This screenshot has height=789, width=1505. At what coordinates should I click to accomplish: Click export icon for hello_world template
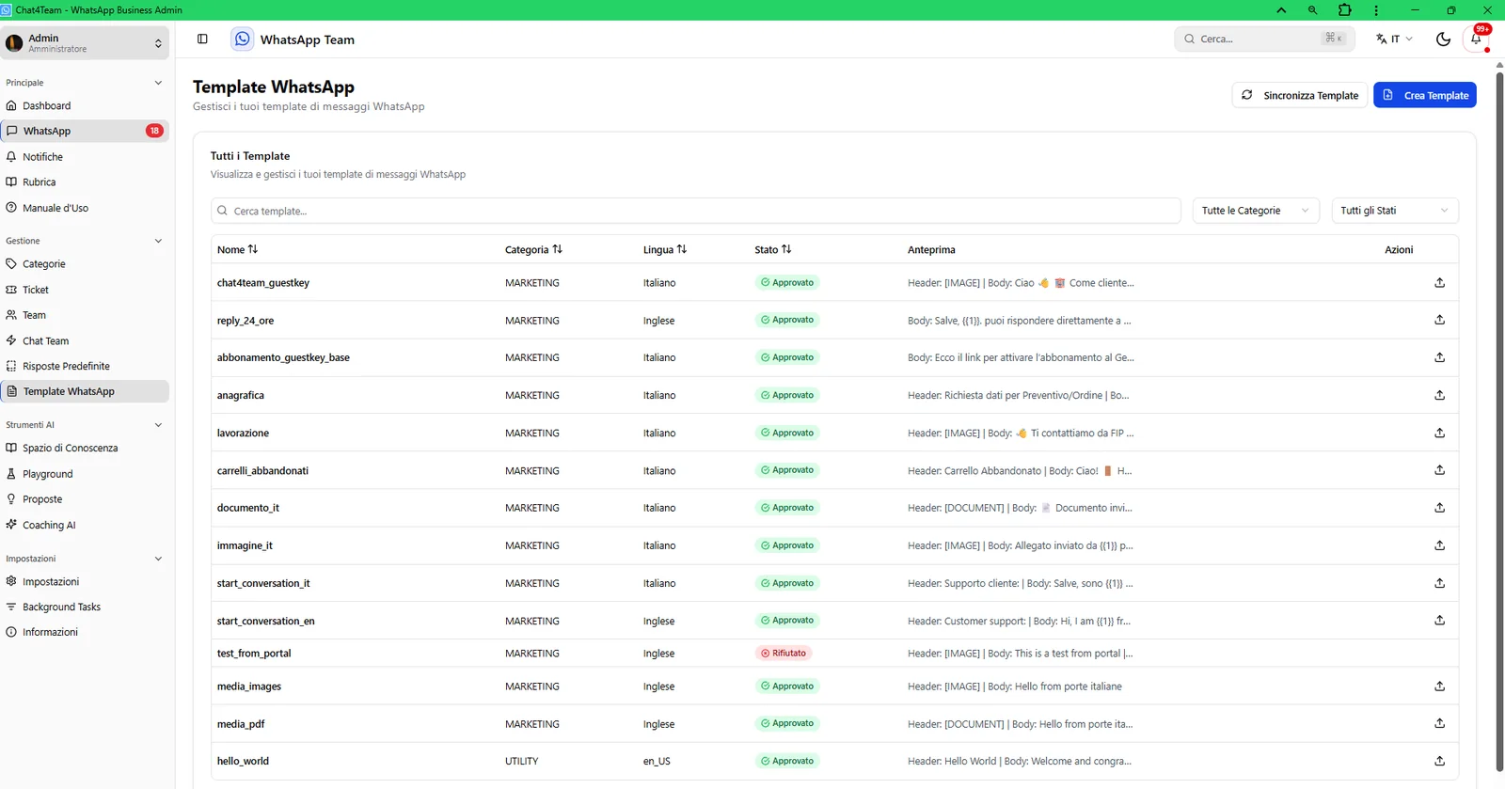(x=1439, y=761)
